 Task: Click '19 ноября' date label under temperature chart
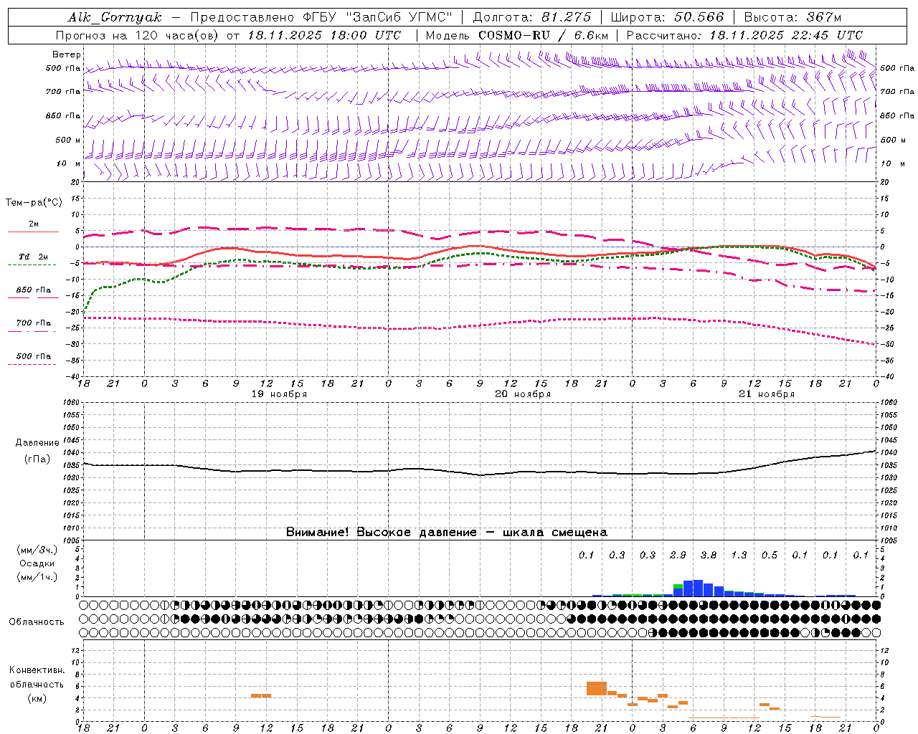click(279, 394)
